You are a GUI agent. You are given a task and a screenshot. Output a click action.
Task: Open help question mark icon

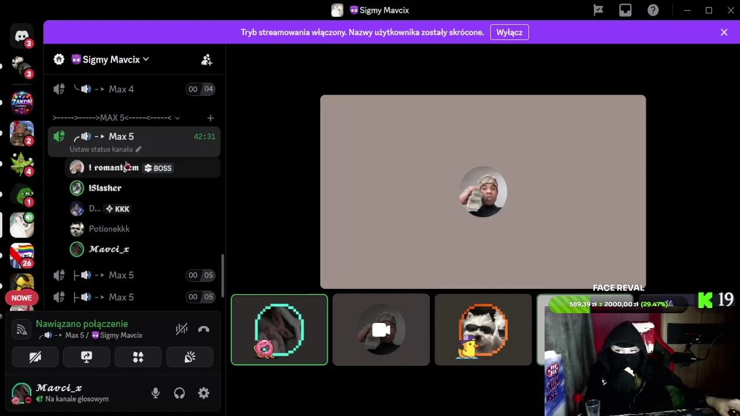(x=653, y=10)
